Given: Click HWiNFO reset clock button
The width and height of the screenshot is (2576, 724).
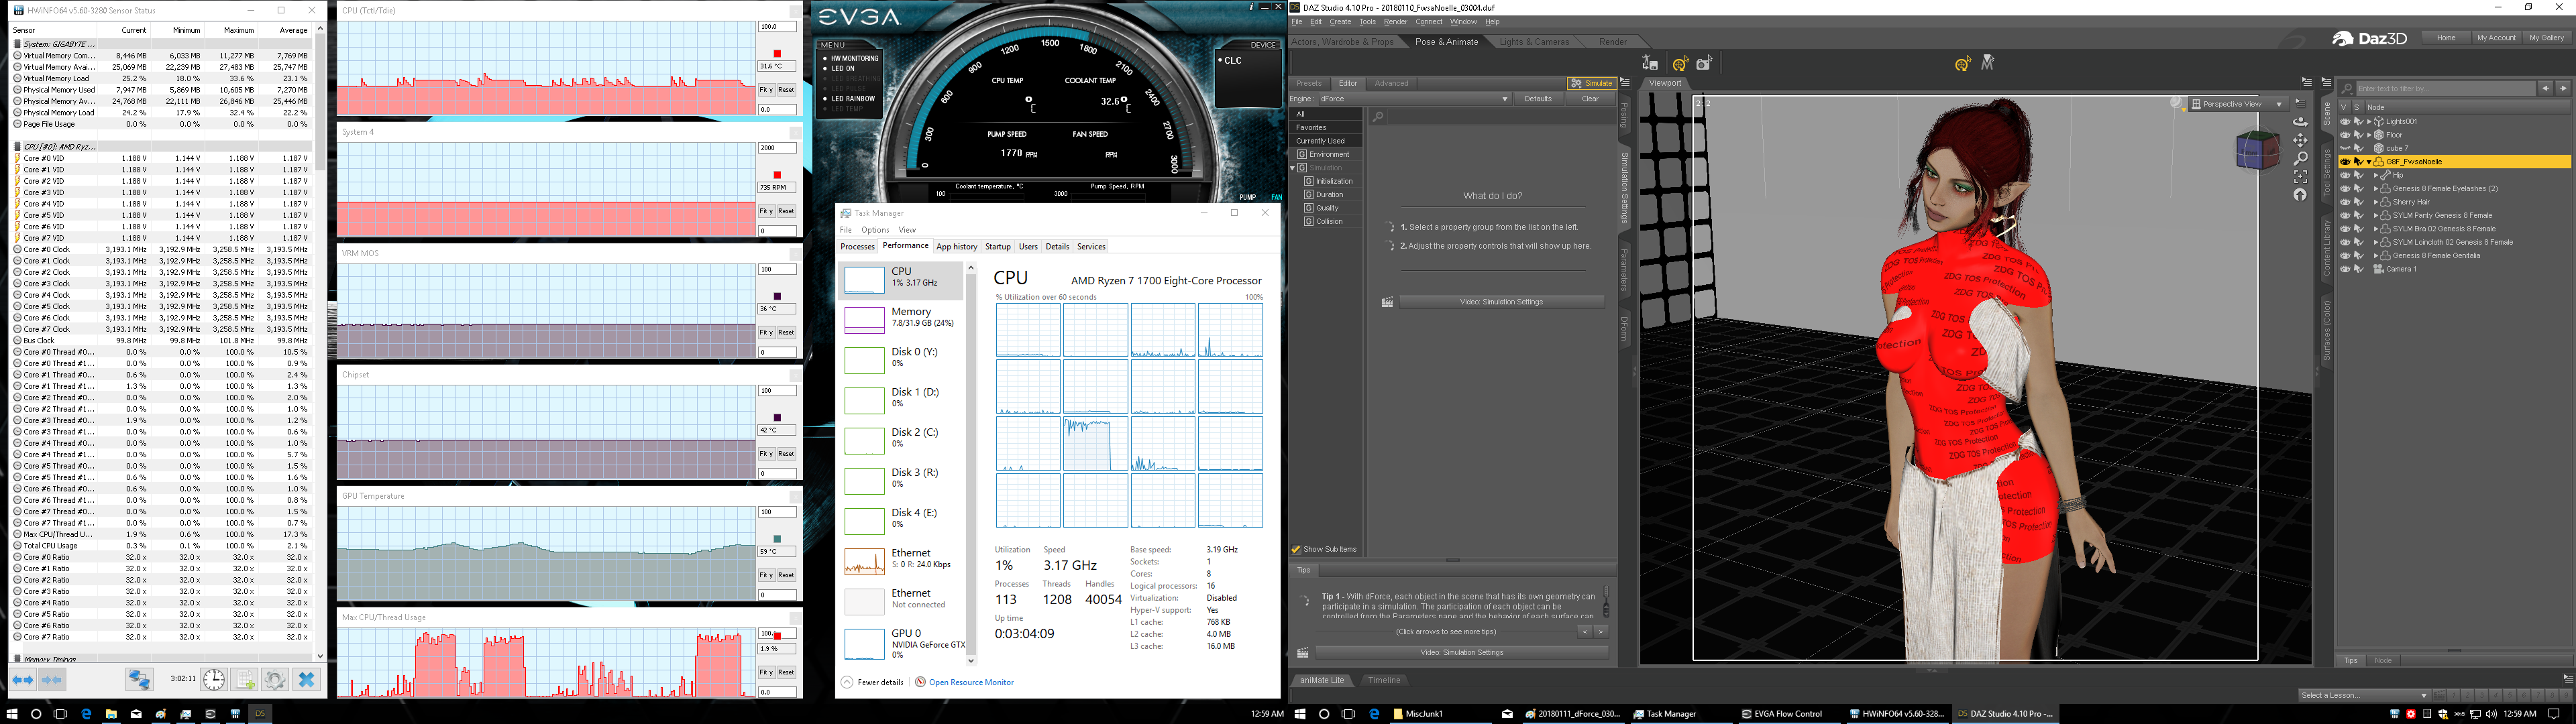Looking at the screenshot, I should click(214, 680).
